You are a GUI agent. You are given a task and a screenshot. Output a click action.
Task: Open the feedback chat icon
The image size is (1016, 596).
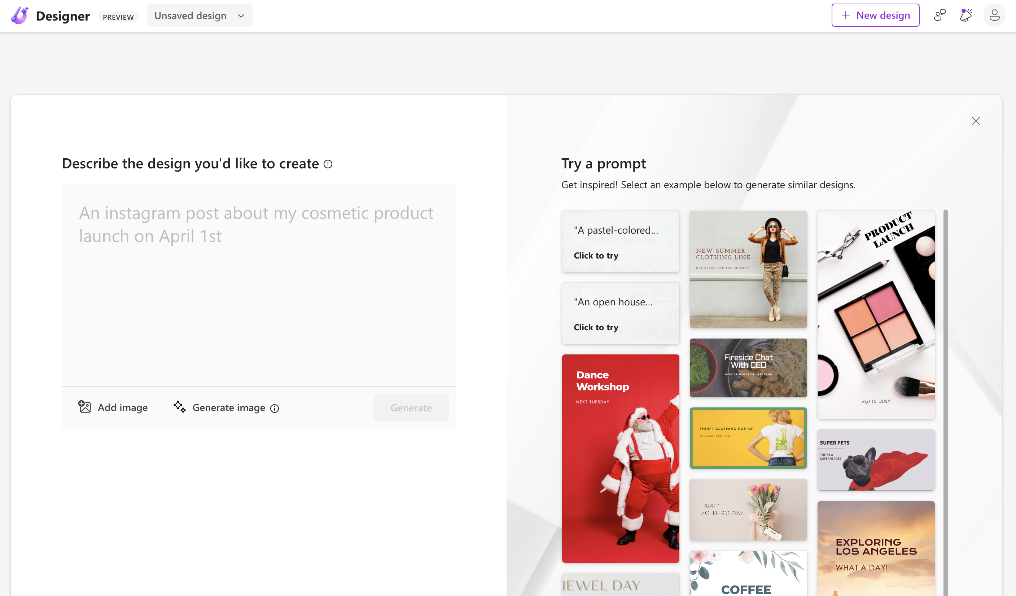(940, 15)
